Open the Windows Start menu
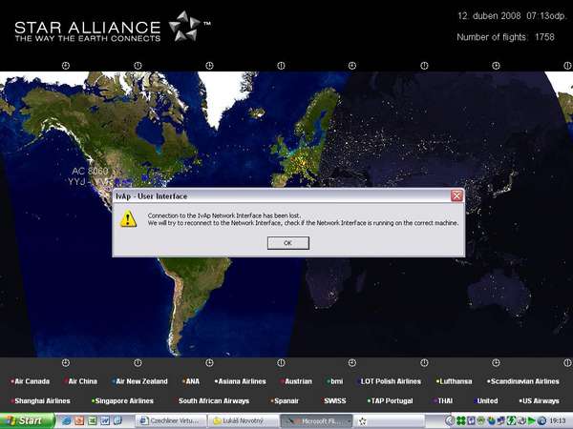Viewport: 573px width, 429px height. [27, 420]
